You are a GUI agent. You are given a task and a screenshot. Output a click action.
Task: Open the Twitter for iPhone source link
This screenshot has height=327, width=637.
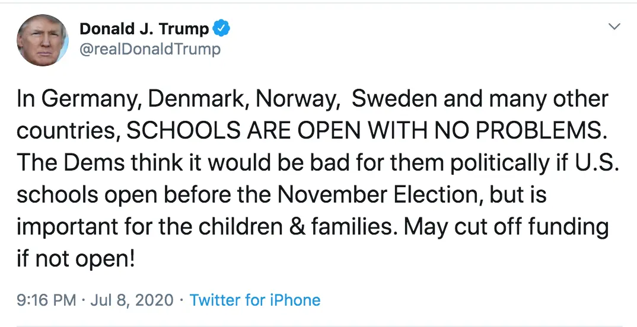point(255,300)
